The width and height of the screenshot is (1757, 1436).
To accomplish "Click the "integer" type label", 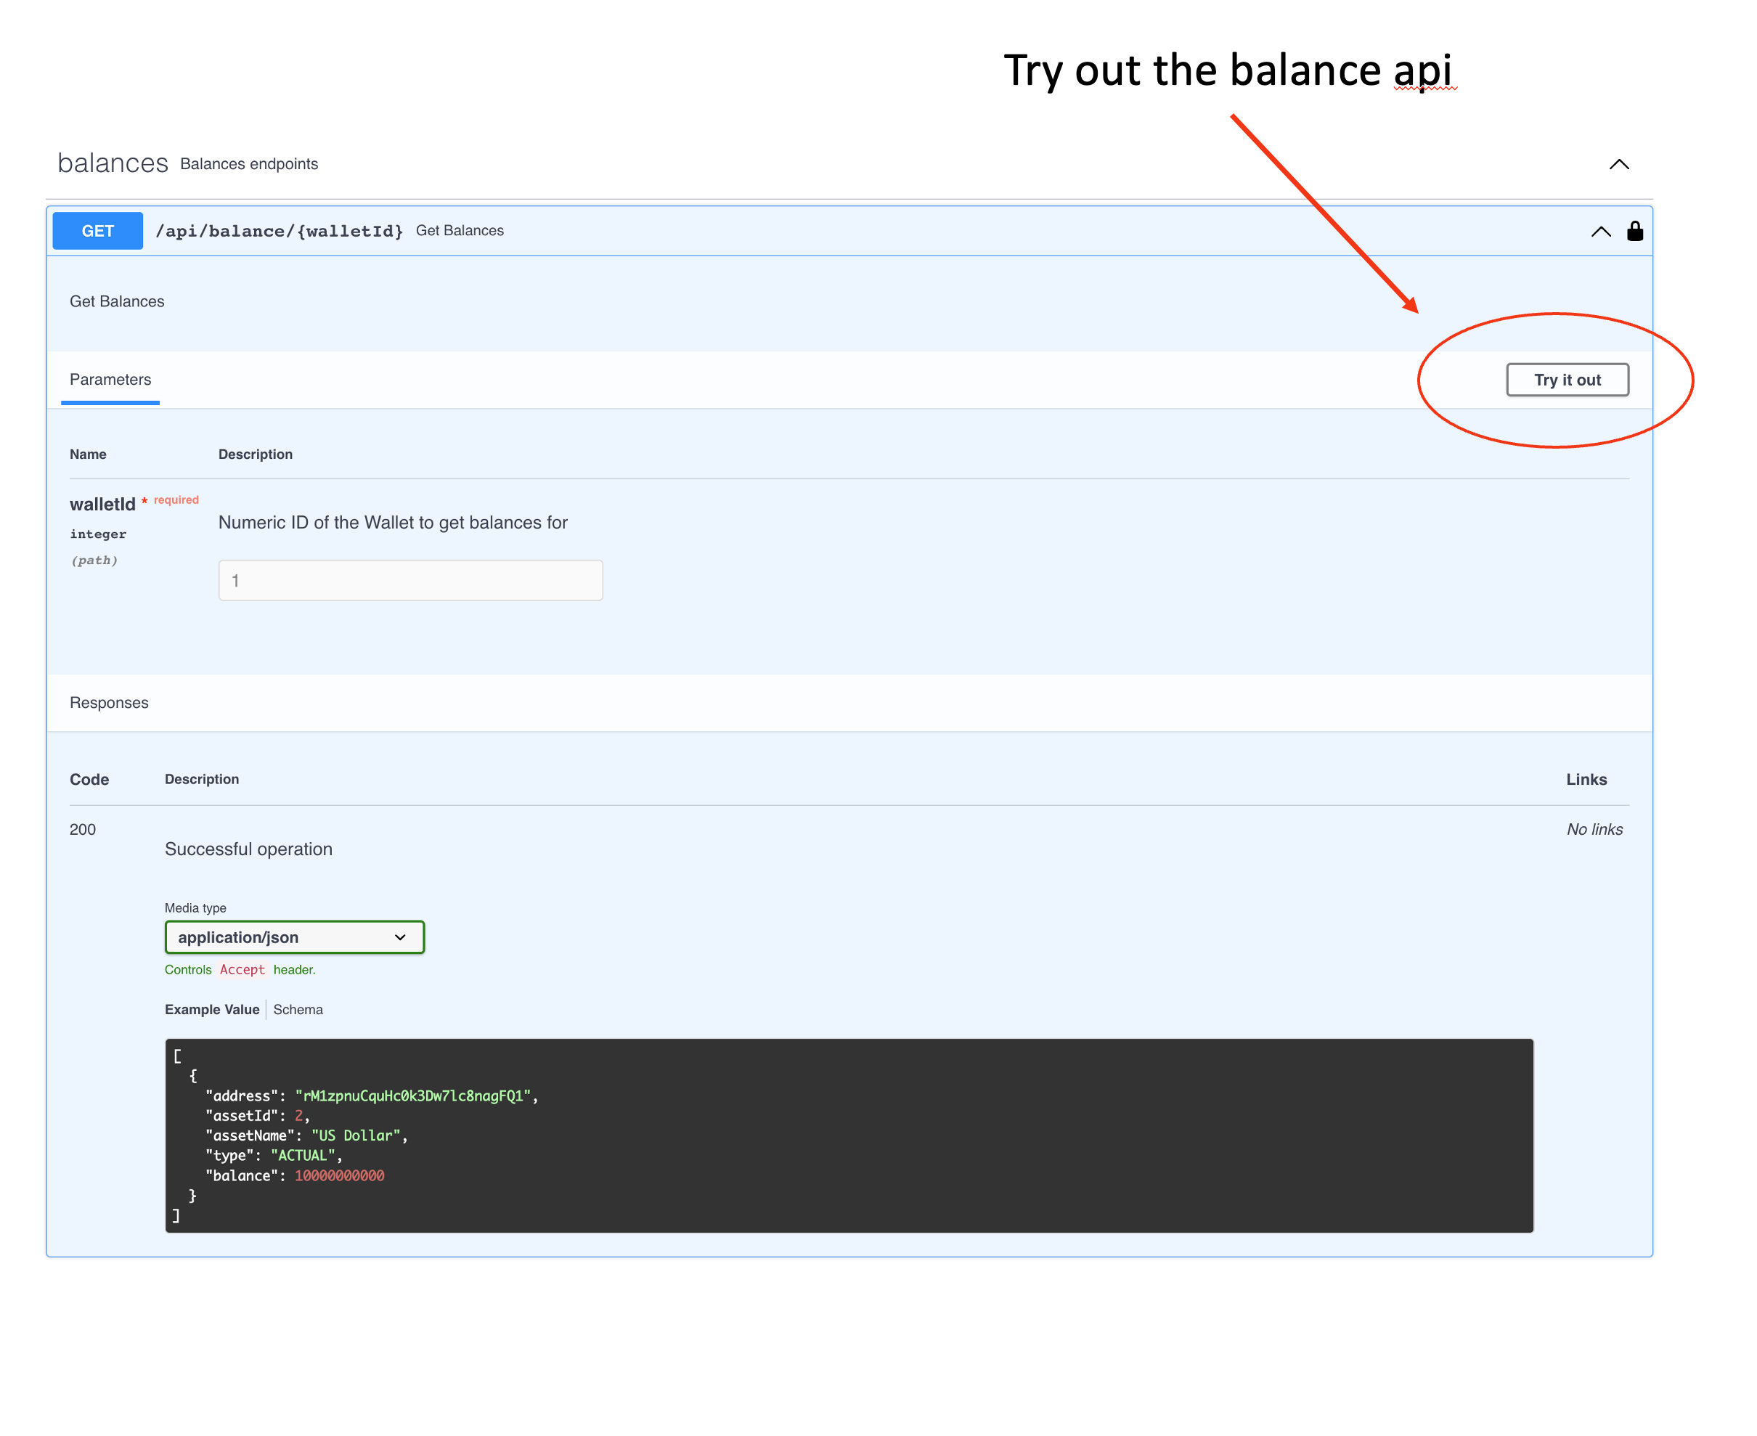I will pos(99,534).
